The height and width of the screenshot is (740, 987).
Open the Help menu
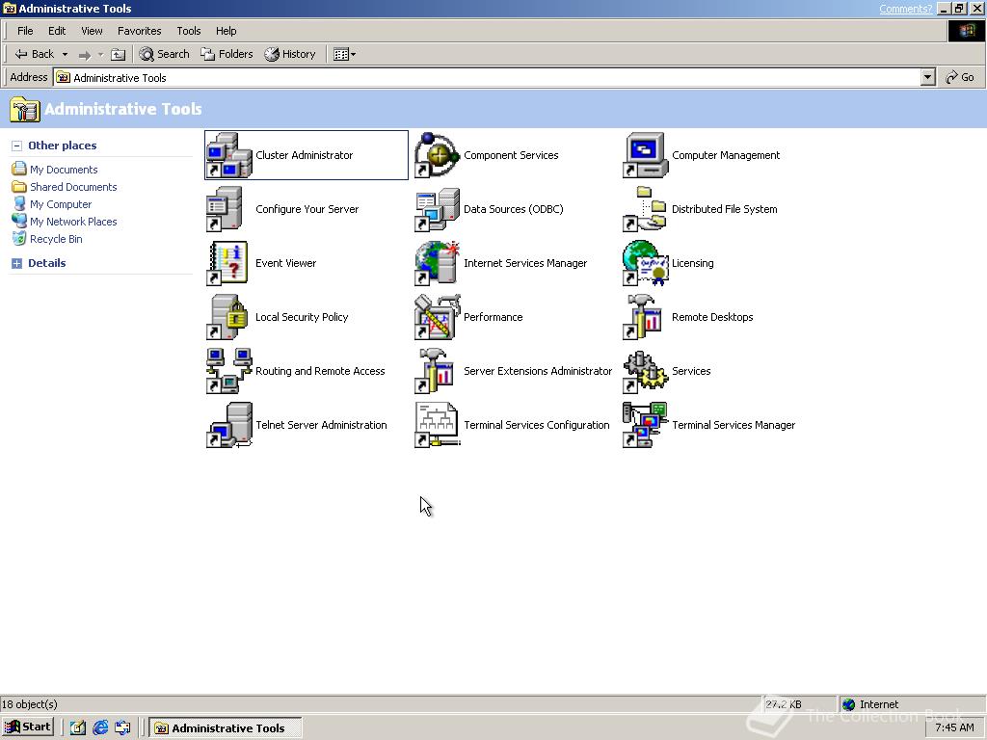coord(226,31)
